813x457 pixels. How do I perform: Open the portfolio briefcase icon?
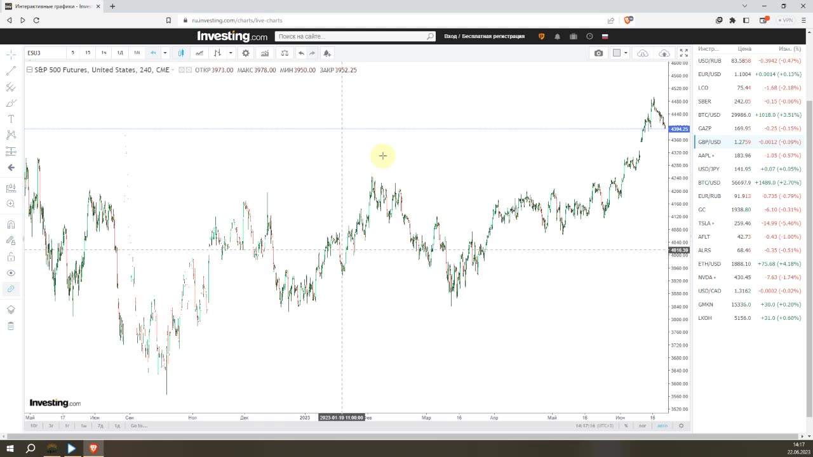pos(574,36)
